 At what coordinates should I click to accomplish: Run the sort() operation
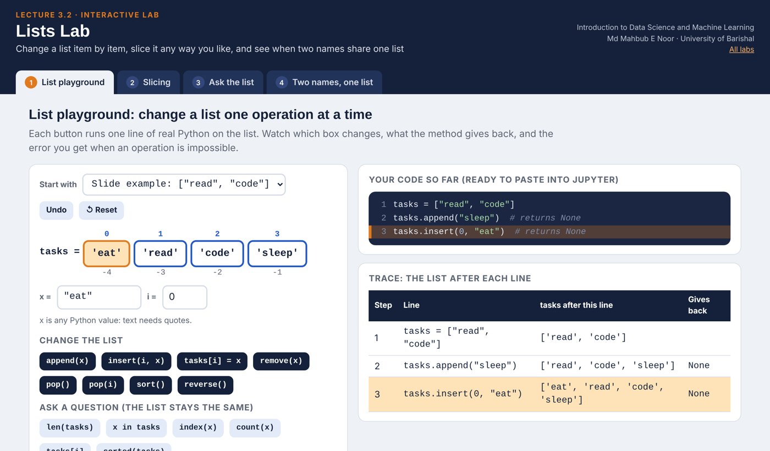point(151,385)
